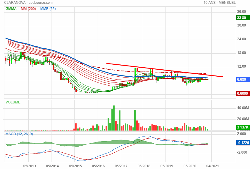Screen dimensions: 250x169
Task: Click the 05/2016 date axis label
Action: [x=98, y=166]
